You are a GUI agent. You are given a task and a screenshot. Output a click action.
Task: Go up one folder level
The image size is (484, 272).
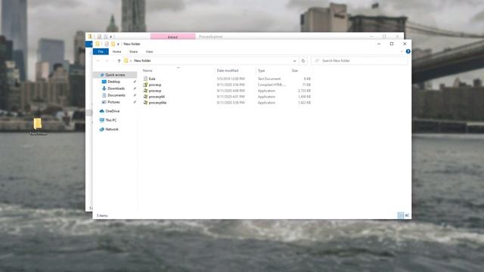pyautogui.click(x=119, y=60)
